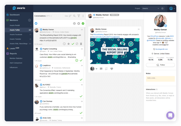181x126 pixels.
Task: Like the tweet with the heart icon
Action: [x=112, y=69]
